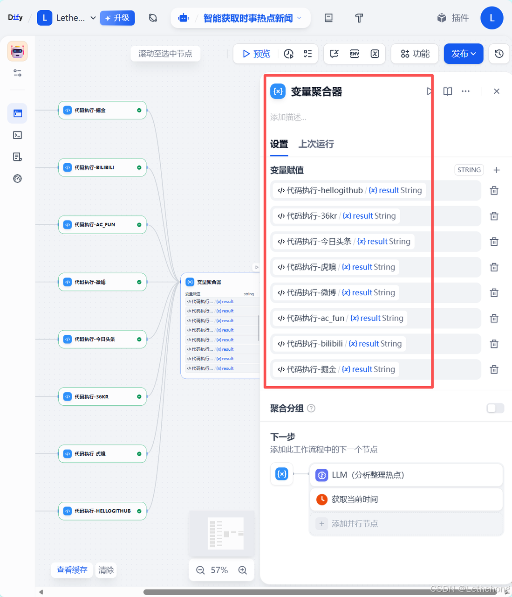Toggle the 聚合分组 switch
This screenshot has height=597, width=512.
[495, 409]
